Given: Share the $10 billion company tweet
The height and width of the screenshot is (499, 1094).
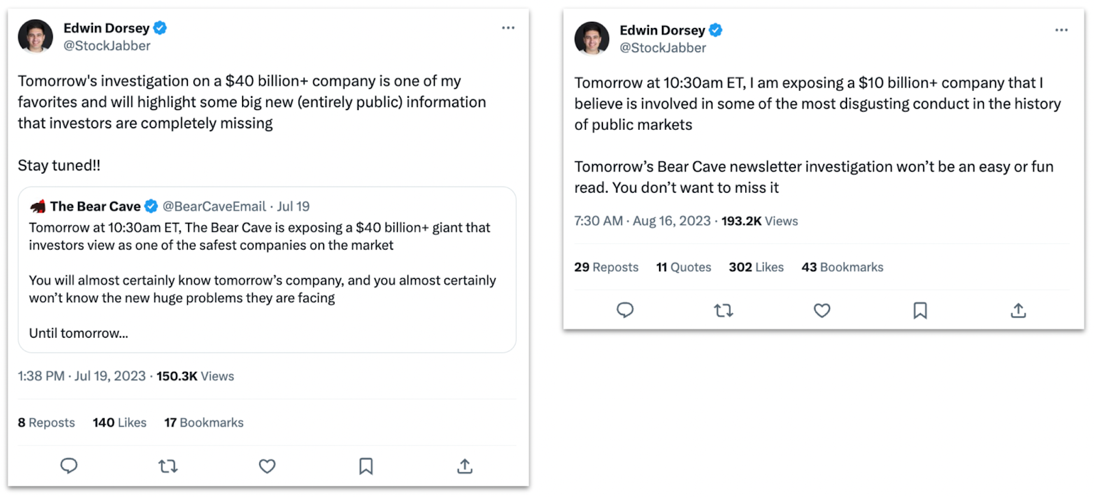Looking at the screenshot, I should 1018,310.
